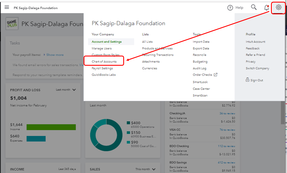287x173 pixels.
Task: Click the $400 Operations legend swatch
Action: 129,123
